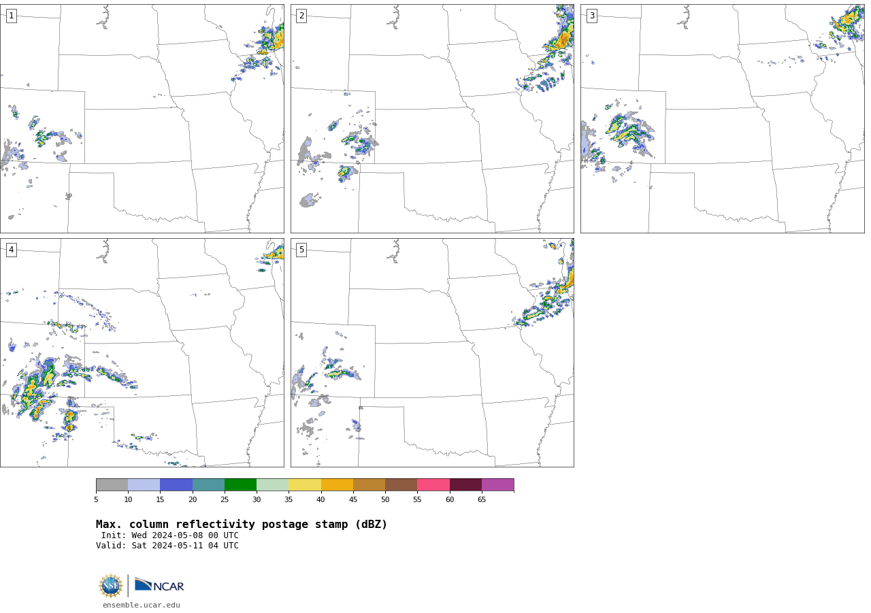Click the ensemble.ucar.edu text
The width and height of the screenshot is (871, 613).
[142, 606]
